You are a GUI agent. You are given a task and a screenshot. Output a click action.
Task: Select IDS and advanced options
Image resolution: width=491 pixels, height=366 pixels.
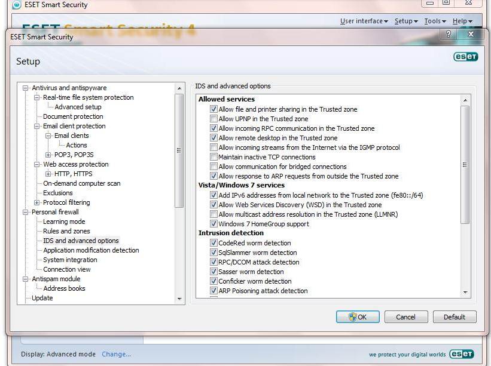[x=81, y=241]
